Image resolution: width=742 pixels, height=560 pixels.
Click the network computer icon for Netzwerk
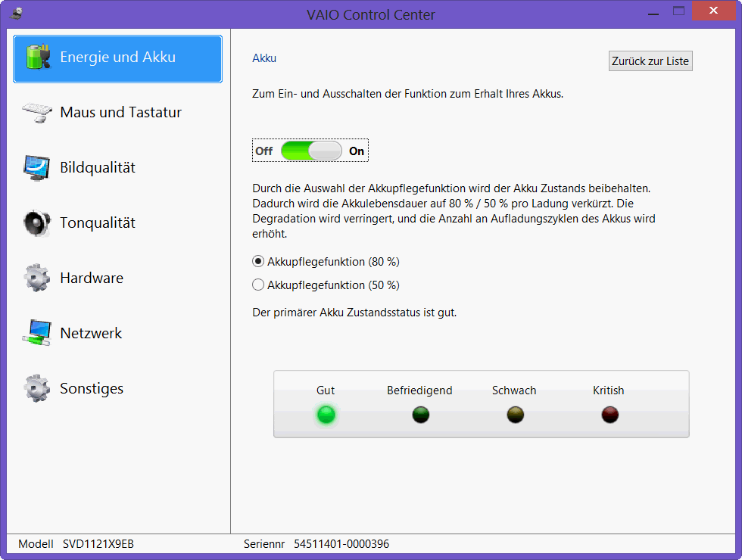[x=36, y=333]
